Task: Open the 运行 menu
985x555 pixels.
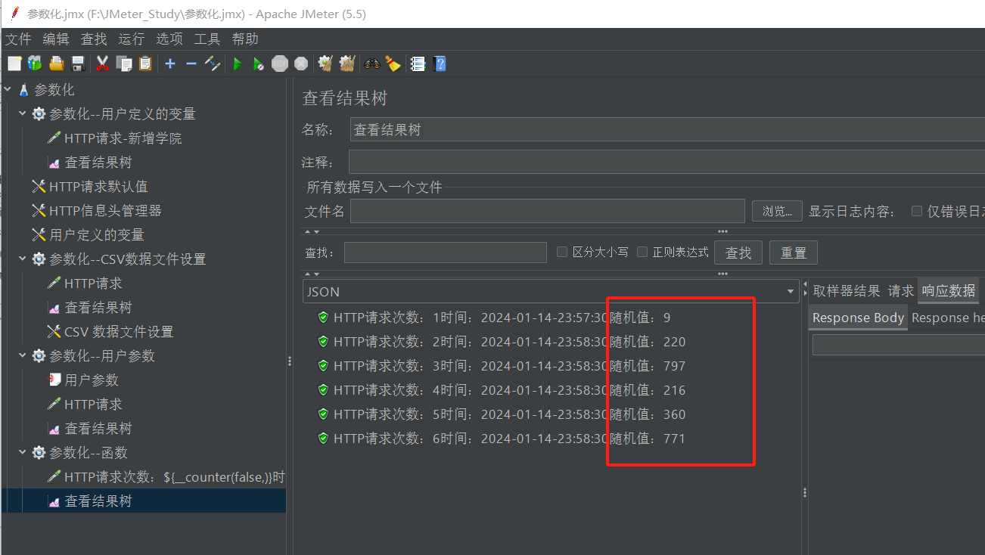Action: [x=132, y=39]
